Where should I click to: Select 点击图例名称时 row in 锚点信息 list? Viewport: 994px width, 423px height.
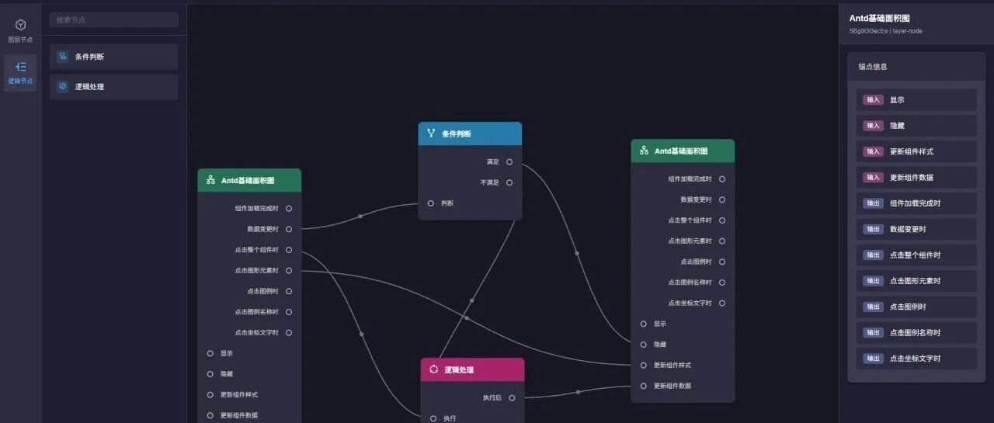(916, 332)
